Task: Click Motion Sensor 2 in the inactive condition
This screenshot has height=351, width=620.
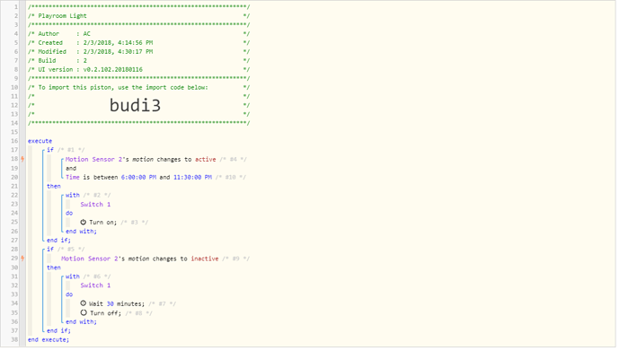Action: 90,259
